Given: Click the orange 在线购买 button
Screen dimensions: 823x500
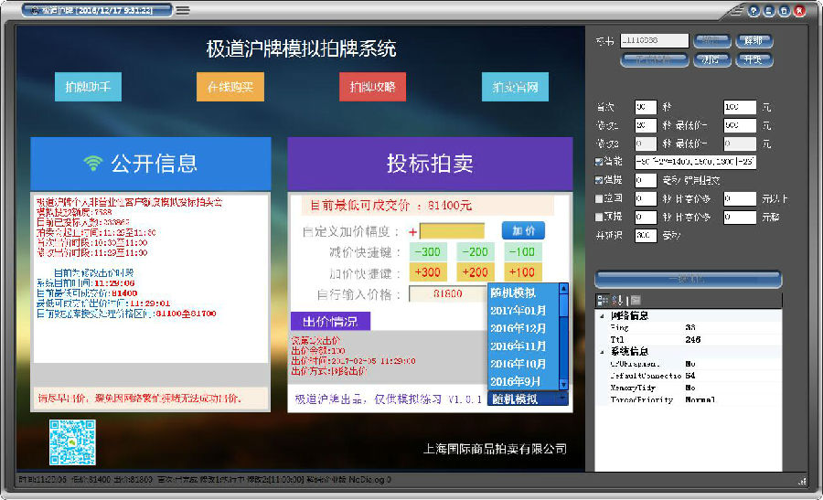Looking at the screenshot, I should [x=230, y=87].
